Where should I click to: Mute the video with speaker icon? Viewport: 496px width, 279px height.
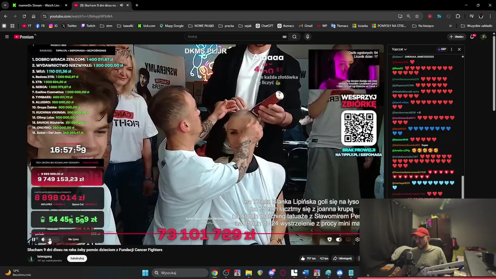(x=43, y=239)
